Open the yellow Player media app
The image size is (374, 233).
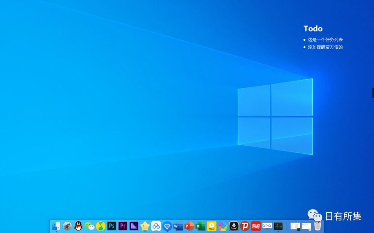click(x=211, y=226)
